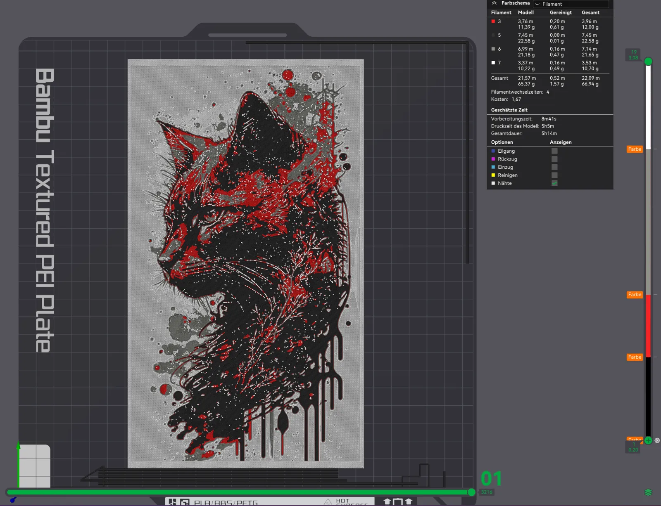The width and height of the screenshot is (661, 506).
Task: Open the Filament color scheme dropdown
Action: (571, 4)
